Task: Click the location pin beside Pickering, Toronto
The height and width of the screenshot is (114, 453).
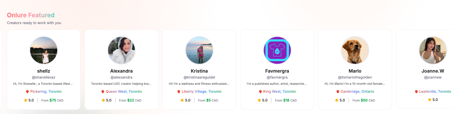Action: tap(27, 92)
